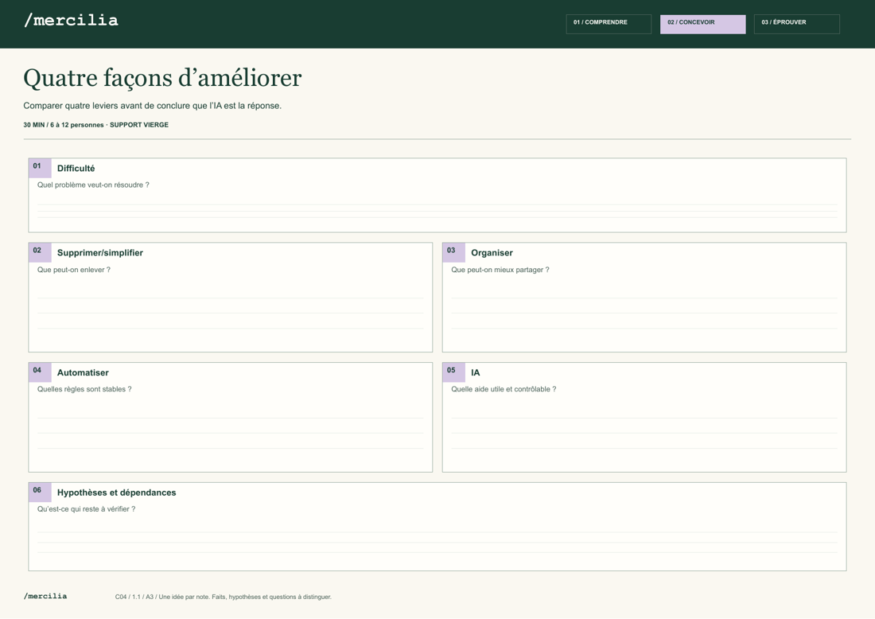The image size is (875, 619).
Task: Click the 01 number badge of Difficulté
Action: pos(40,168)
